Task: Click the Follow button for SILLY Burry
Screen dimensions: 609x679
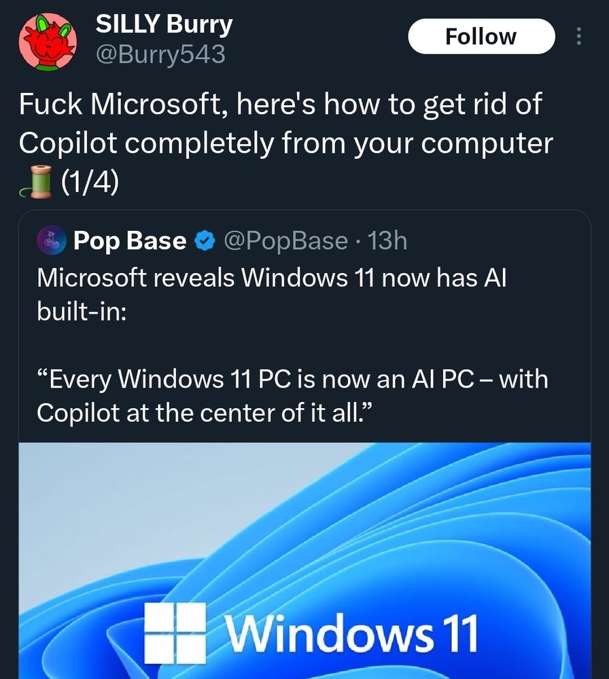Action: click(481, 36)
